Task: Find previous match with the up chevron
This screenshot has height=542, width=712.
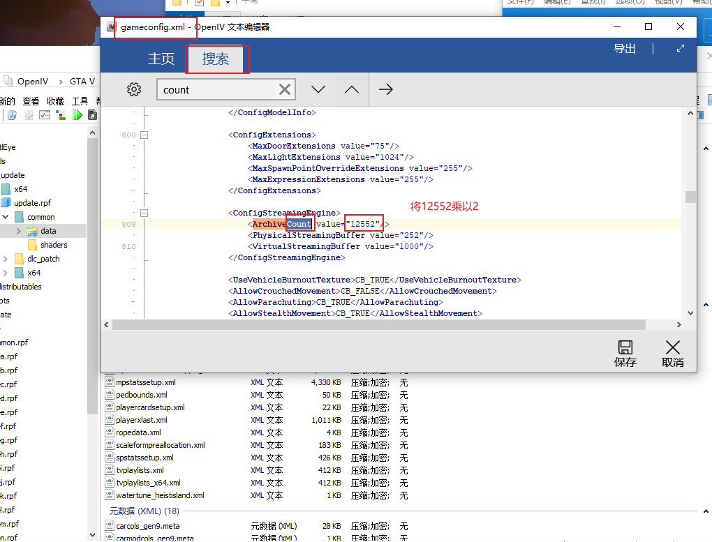Action: click(351, 89)
